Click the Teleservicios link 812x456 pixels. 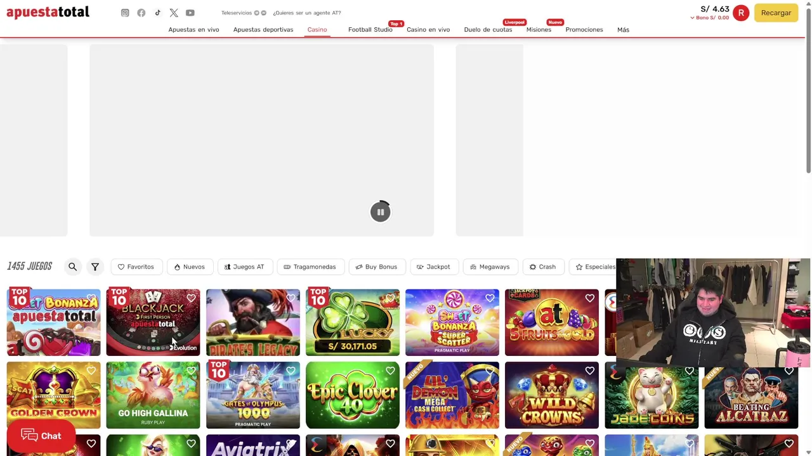coord(237,13)
